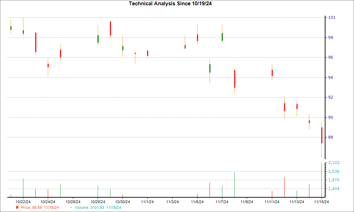Image resolution: width=354 pixels, height=212 pixels.
Task: Click the 10/24/24 date axis label
Action: 48,202
